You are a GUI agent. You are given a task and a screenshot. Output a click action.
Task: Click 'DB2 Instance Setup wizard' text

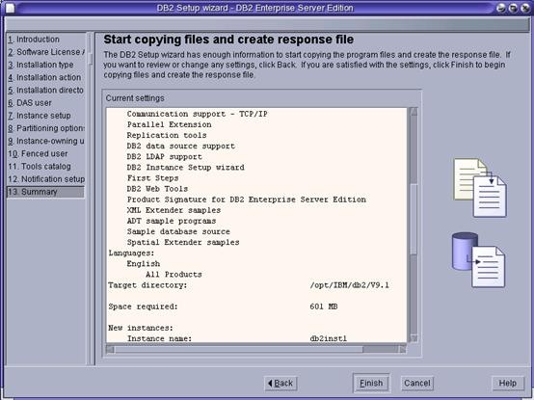tap(186, 168)
